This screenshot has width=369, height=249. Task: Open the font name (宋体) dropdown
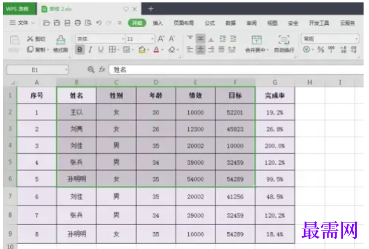click(x=122, y=38)
